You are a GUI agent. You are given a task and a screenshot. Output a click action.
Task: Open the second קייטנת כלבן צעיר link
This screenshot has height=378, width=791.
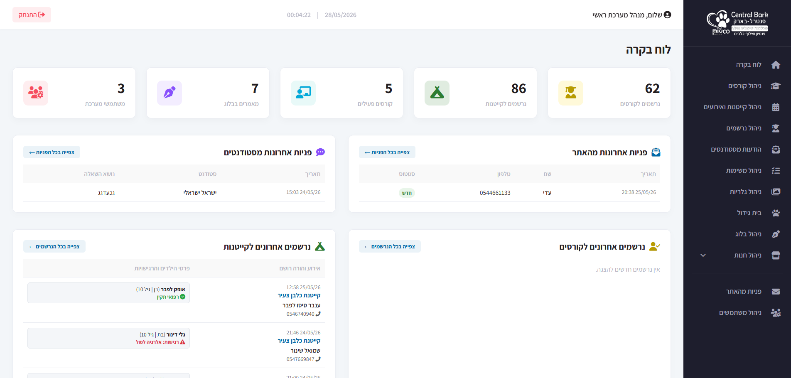click(x=299, y=341)
